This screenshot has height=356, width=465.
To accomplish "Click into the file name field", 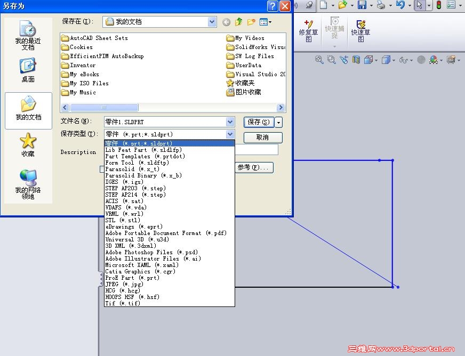I will tap(165, 122).
